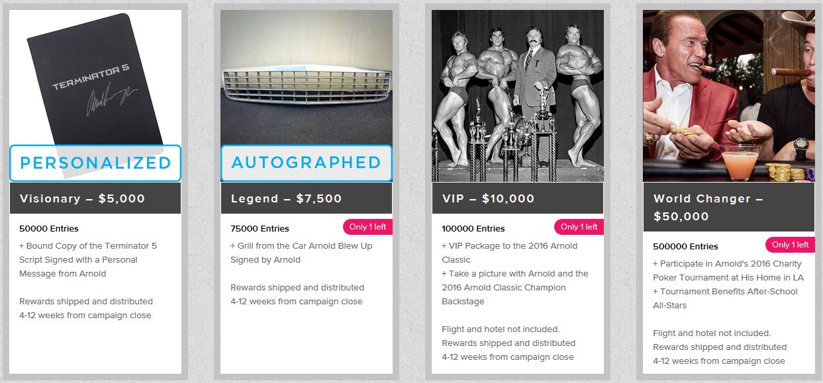This screenshot has width=823, height=383.
Task: Choose the Visionary – $5,000 reward header
Action: coord(95,198)
